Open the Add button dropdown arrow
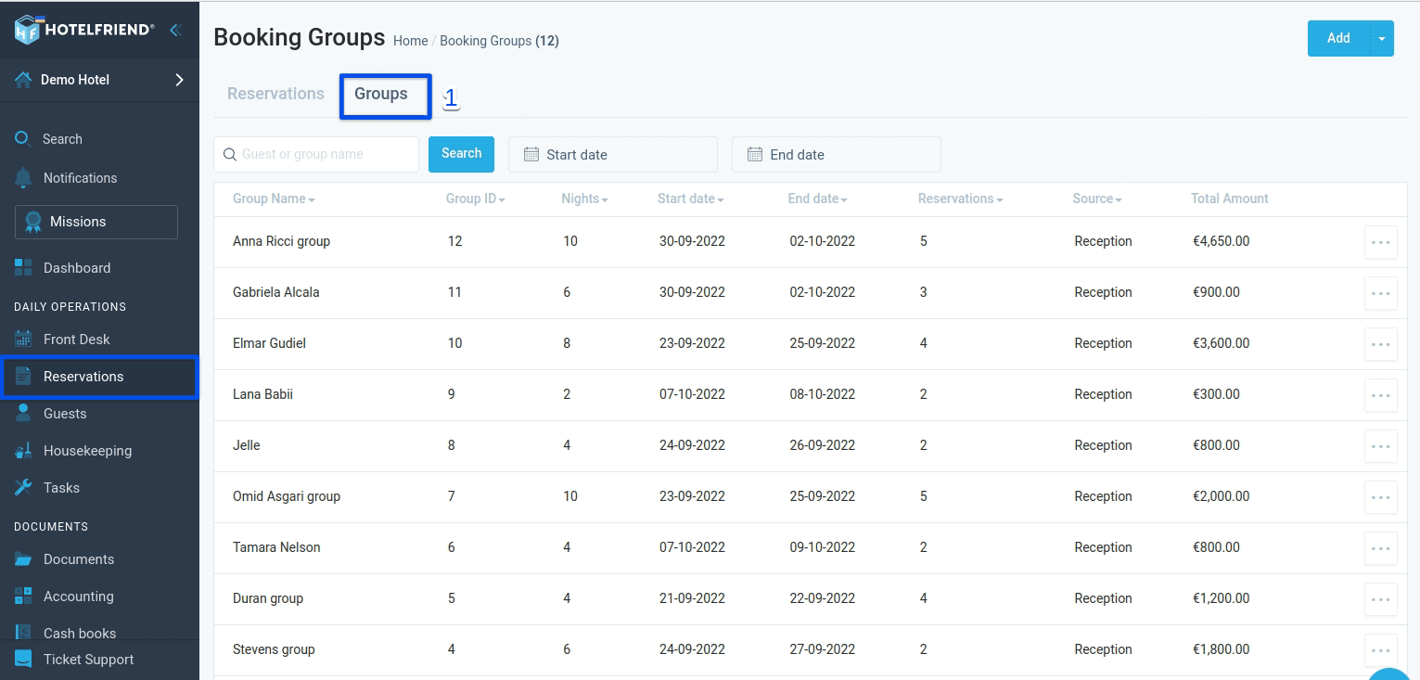The image size is (1420, 680). [x=1382, y=39]
